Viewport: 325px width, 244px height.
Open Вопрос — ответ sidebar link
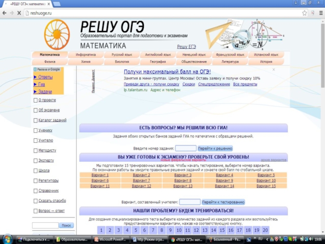[x=52, y=211]
